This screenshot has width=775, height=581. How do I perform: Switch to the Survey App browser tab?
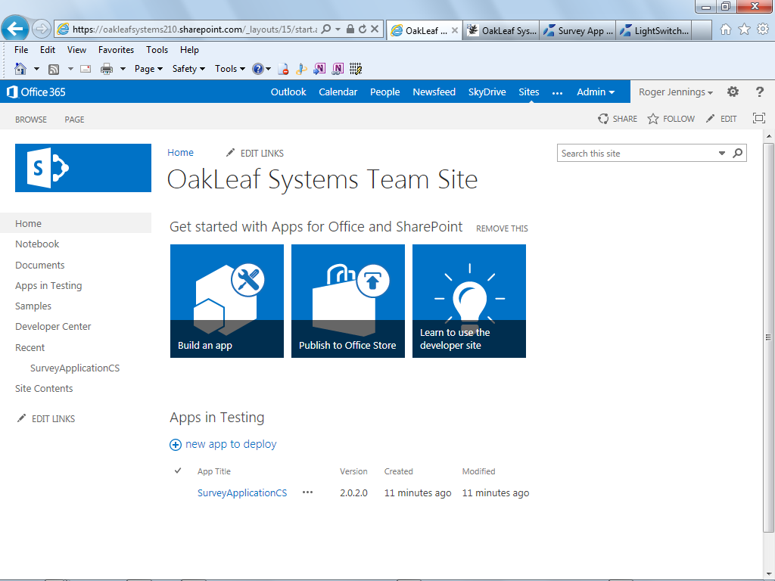click(x=577, y=30)
